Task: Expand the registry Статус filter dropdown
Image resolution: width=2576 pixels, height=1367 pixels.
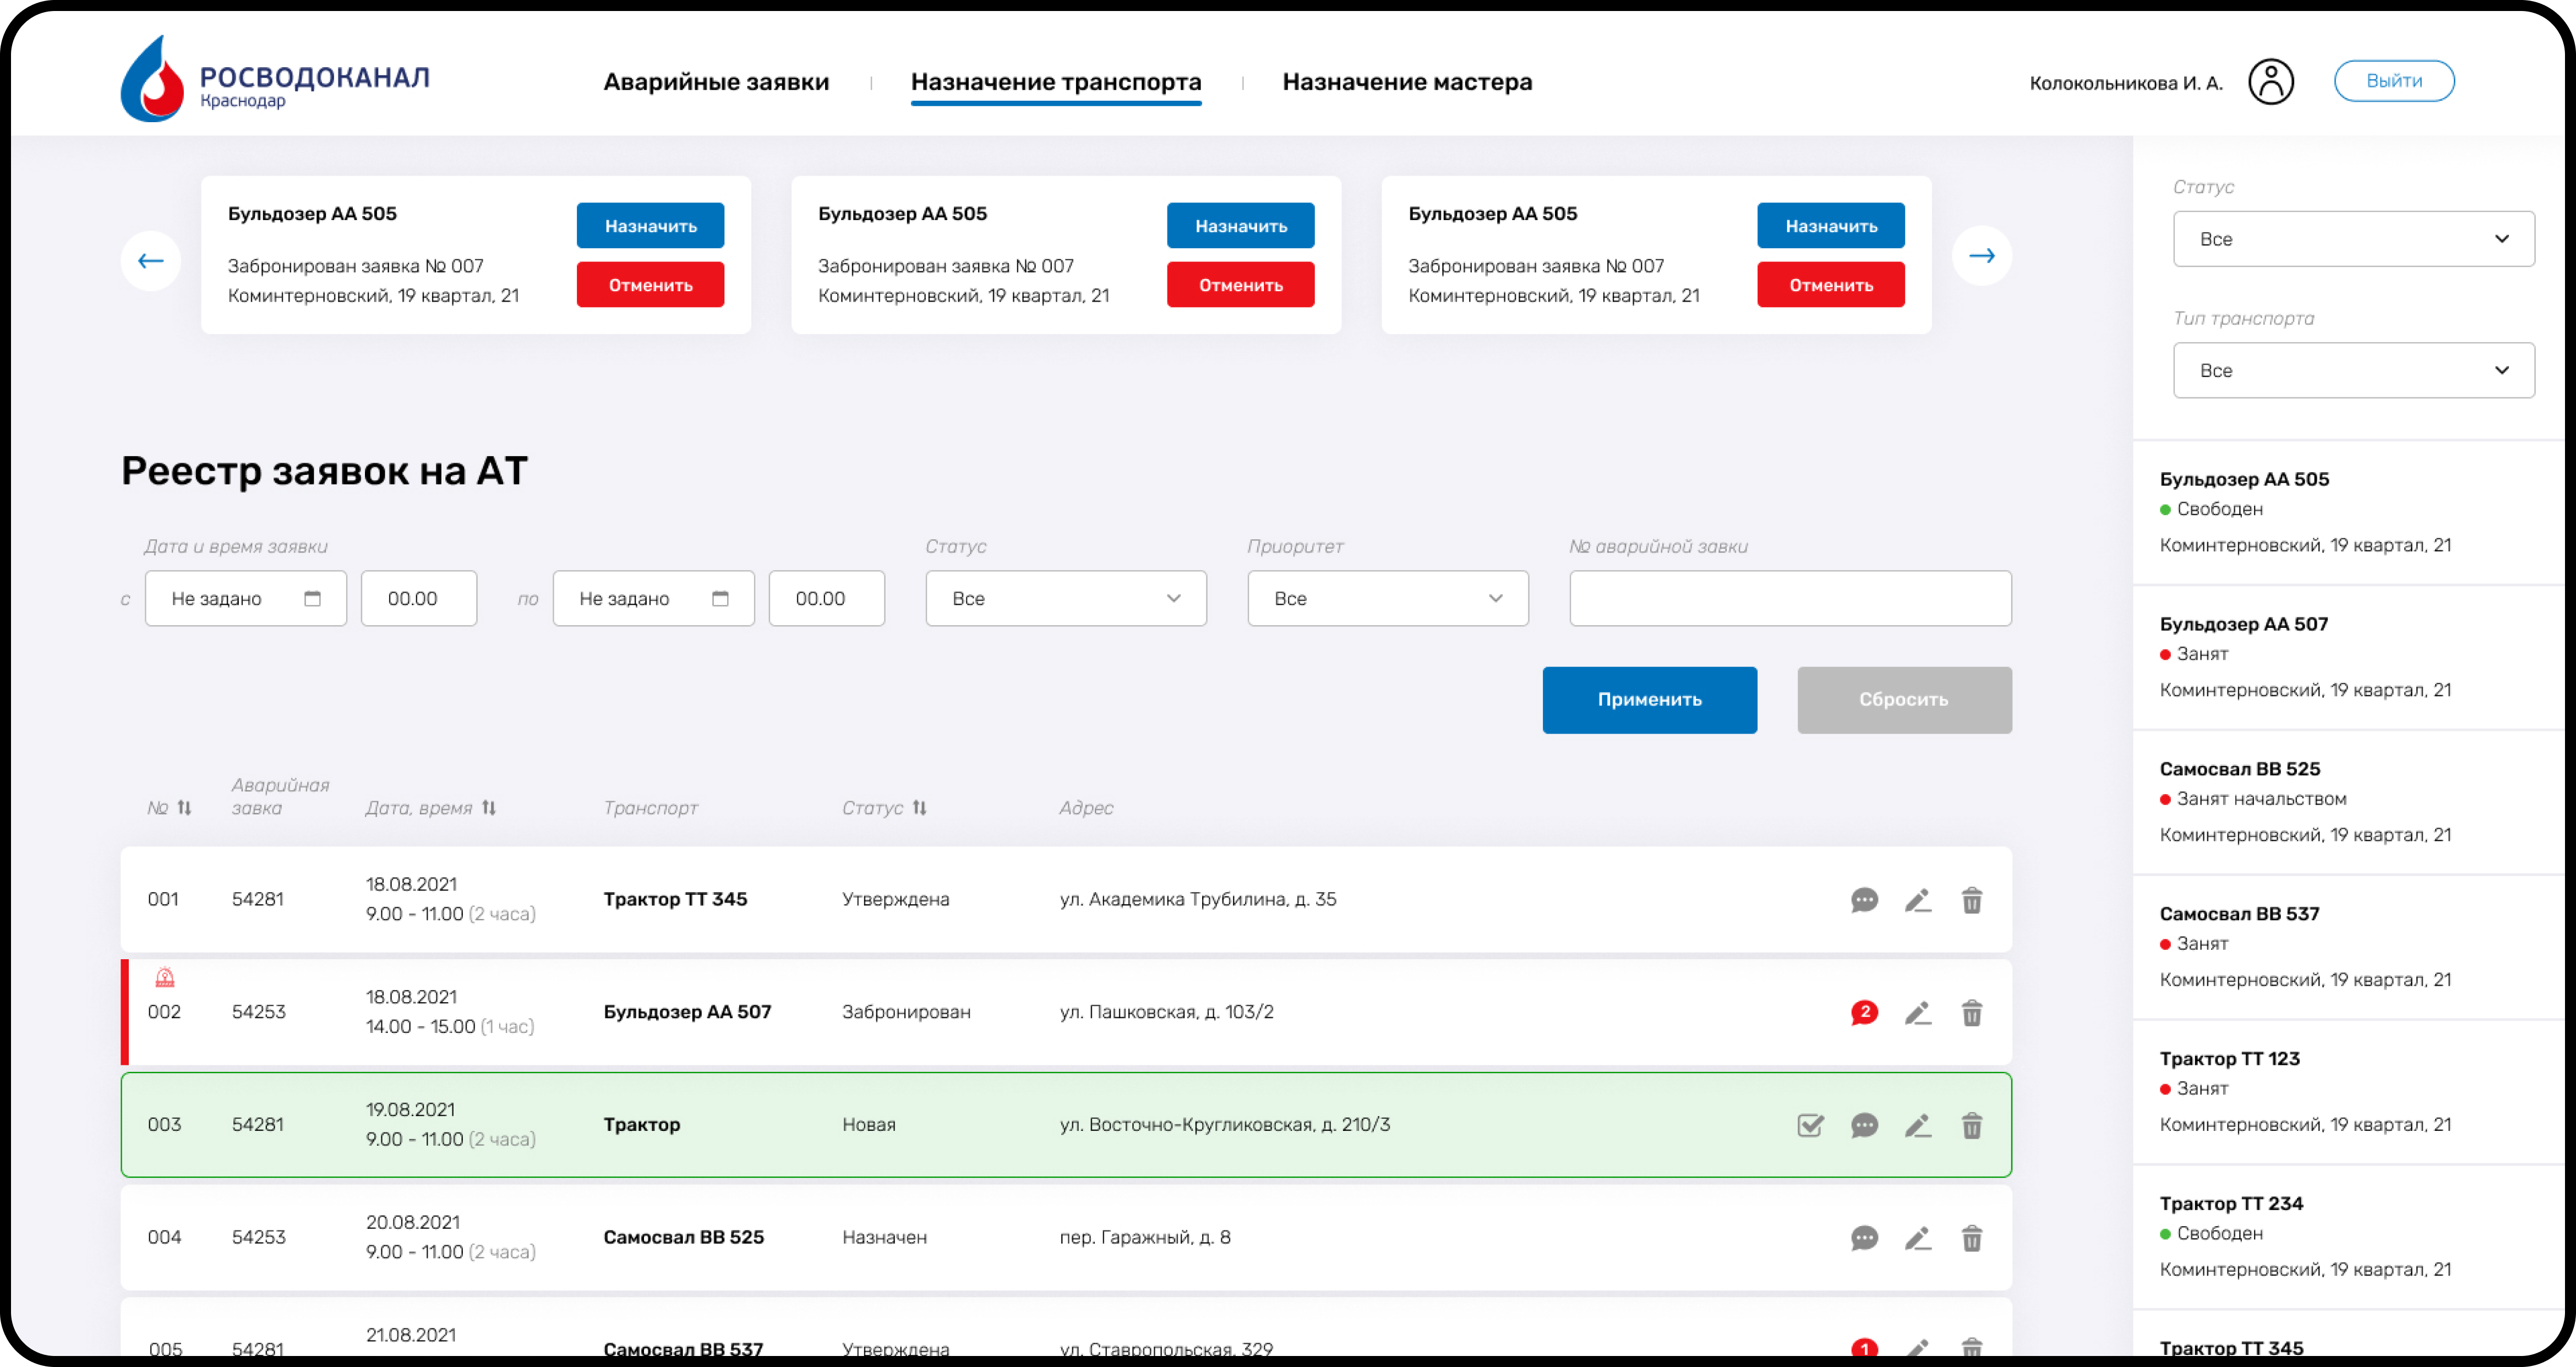Action: pyautogui.click(x=1066, y=598)
